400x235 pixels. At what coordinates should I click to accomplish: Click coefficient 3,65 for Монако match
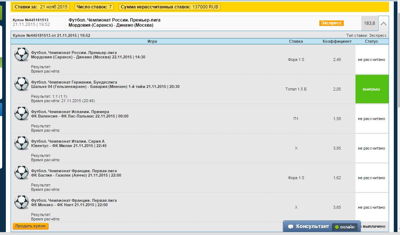pos(337,208)
